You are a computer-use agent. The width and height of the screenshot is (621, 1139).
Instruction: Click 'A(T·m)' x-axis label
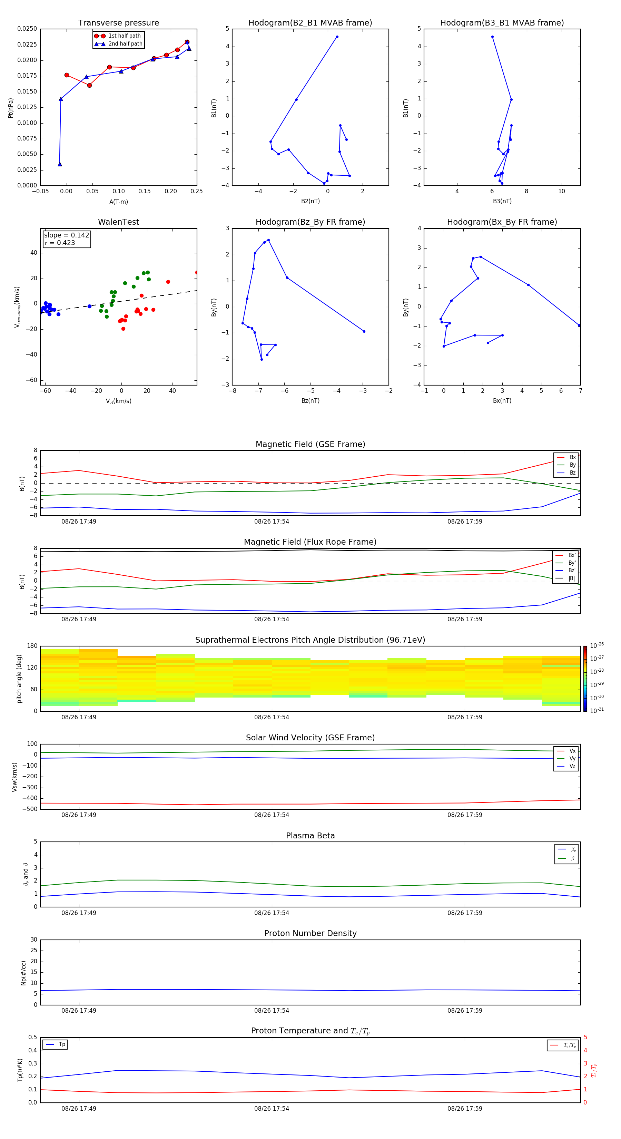click(118, 202)
